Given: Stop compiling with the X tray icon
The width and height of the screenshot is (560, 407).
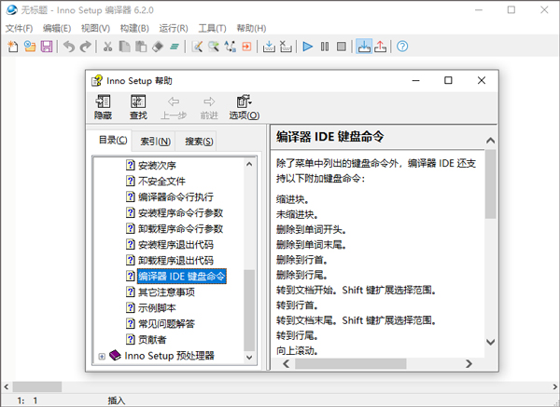Looking at the screenshot, I should [x=286, y=47].
